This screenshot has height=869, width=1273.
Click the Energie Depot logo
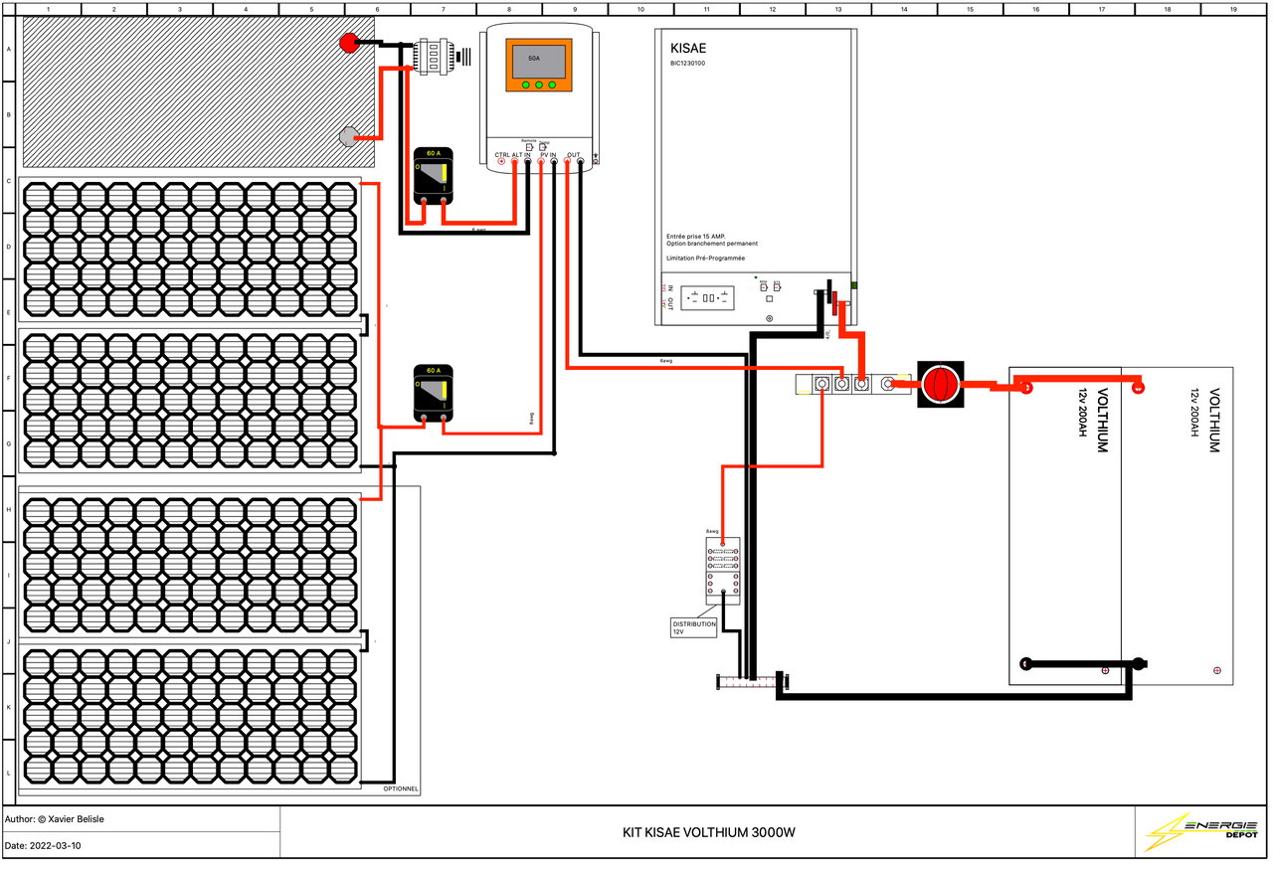[1201, 831]
